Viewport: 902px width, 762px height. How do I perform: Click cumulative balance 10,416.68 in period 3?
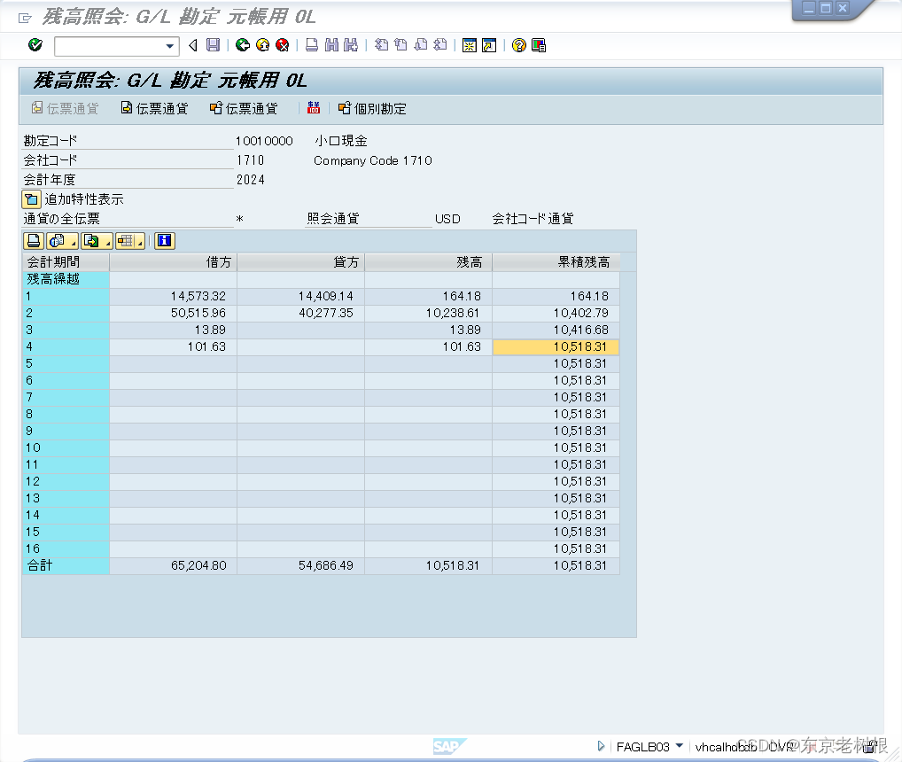(580, 330)
